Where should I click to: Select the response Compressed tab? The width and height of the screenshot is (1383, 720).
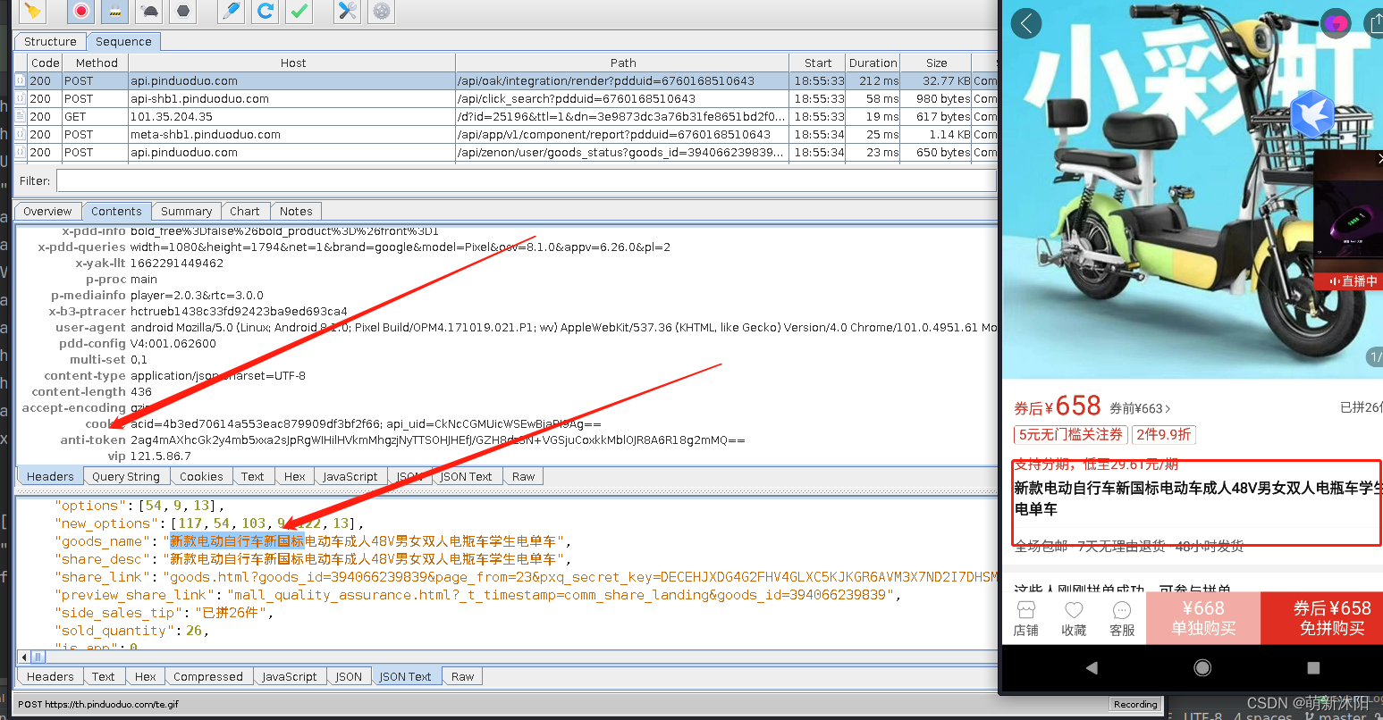tap(207, 676)
